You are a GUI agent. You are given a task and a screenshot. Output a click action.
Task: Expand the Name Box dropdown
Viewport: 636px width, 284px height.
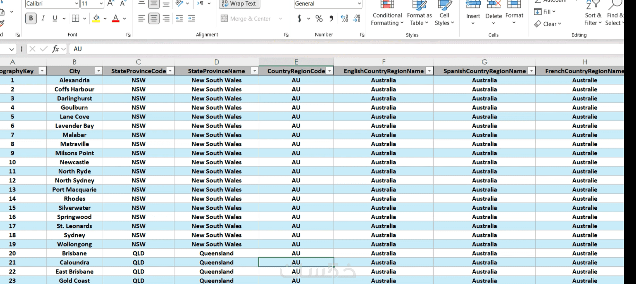coord(12,49)
